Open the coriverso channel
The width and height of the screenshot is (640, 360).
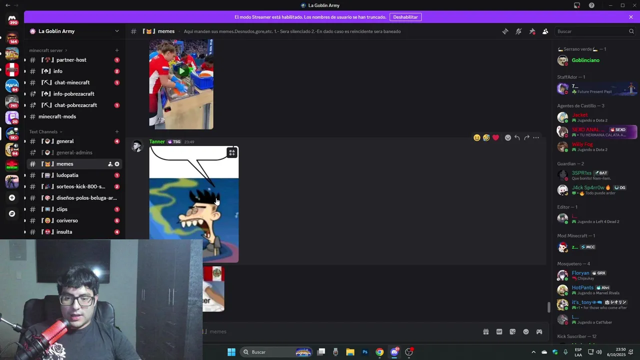click(x=74, y=220)
